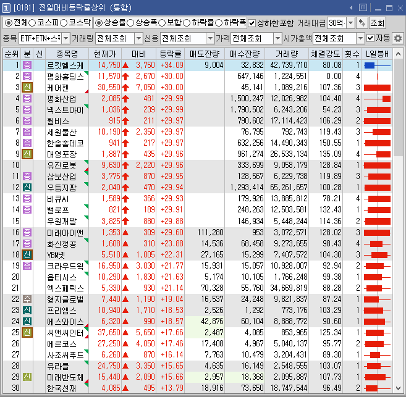Select stock name 세원물산
This screenshot has width=406, height=397.
coord(62,132)
